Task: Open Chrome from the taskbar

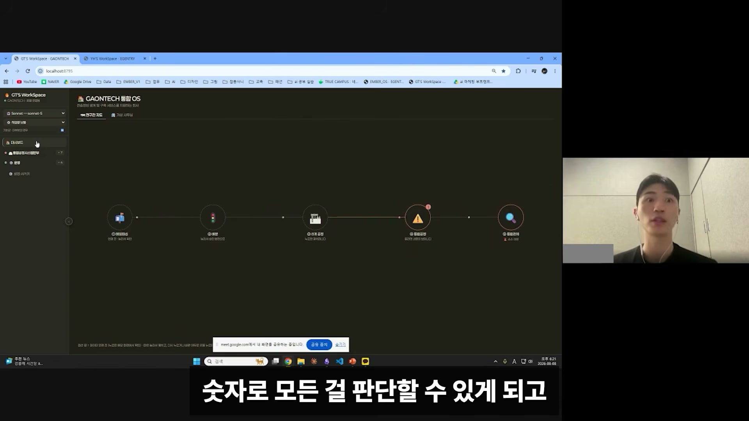Action: pyautogui.click(x=288, y=361)
